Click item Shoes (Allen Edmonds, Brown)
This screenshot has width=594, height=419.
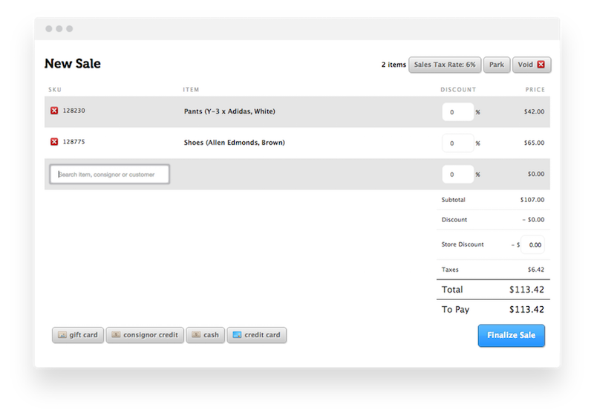click(235, 143)
